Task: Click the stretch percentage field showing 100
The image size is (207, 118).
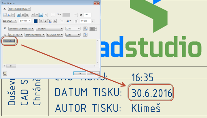Action: 88,15
